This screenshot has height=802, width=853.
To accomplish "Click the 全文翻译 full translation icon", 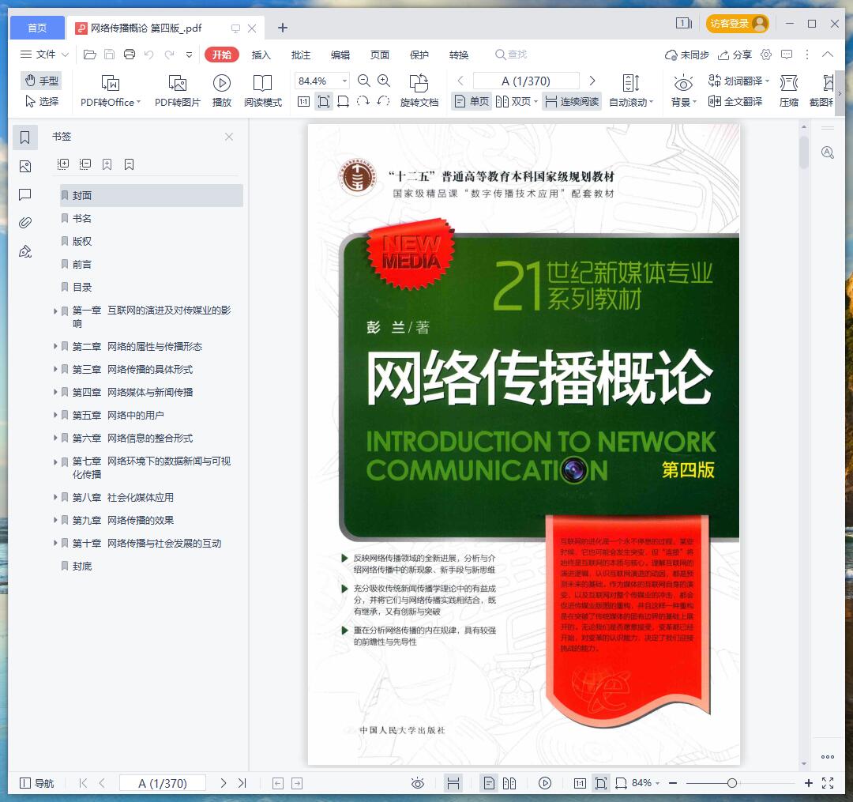I will pos(735,101).
